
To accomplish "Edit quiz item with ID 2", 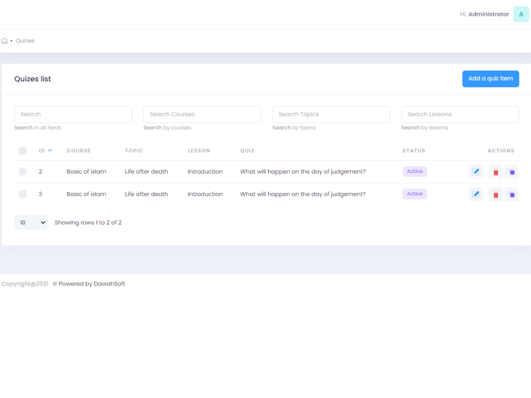I will click(x=475, y=171).
